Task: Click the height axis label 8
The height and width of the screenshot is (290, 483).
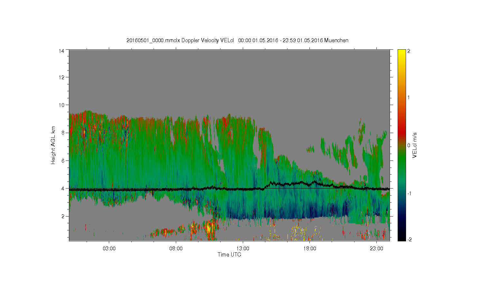Action: [63, 132]
